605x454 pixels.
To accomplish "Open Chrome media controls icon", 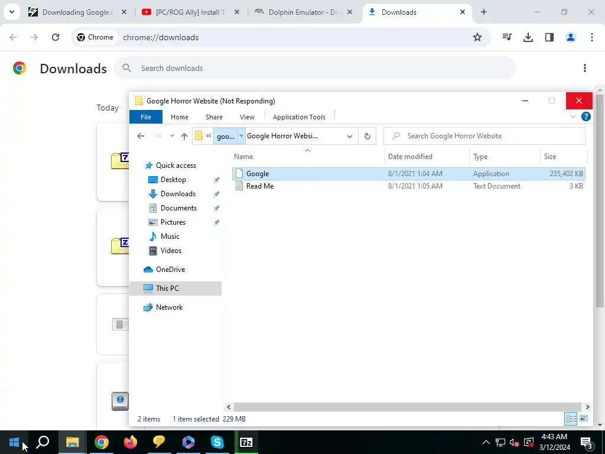I will [x=507, y=37].
